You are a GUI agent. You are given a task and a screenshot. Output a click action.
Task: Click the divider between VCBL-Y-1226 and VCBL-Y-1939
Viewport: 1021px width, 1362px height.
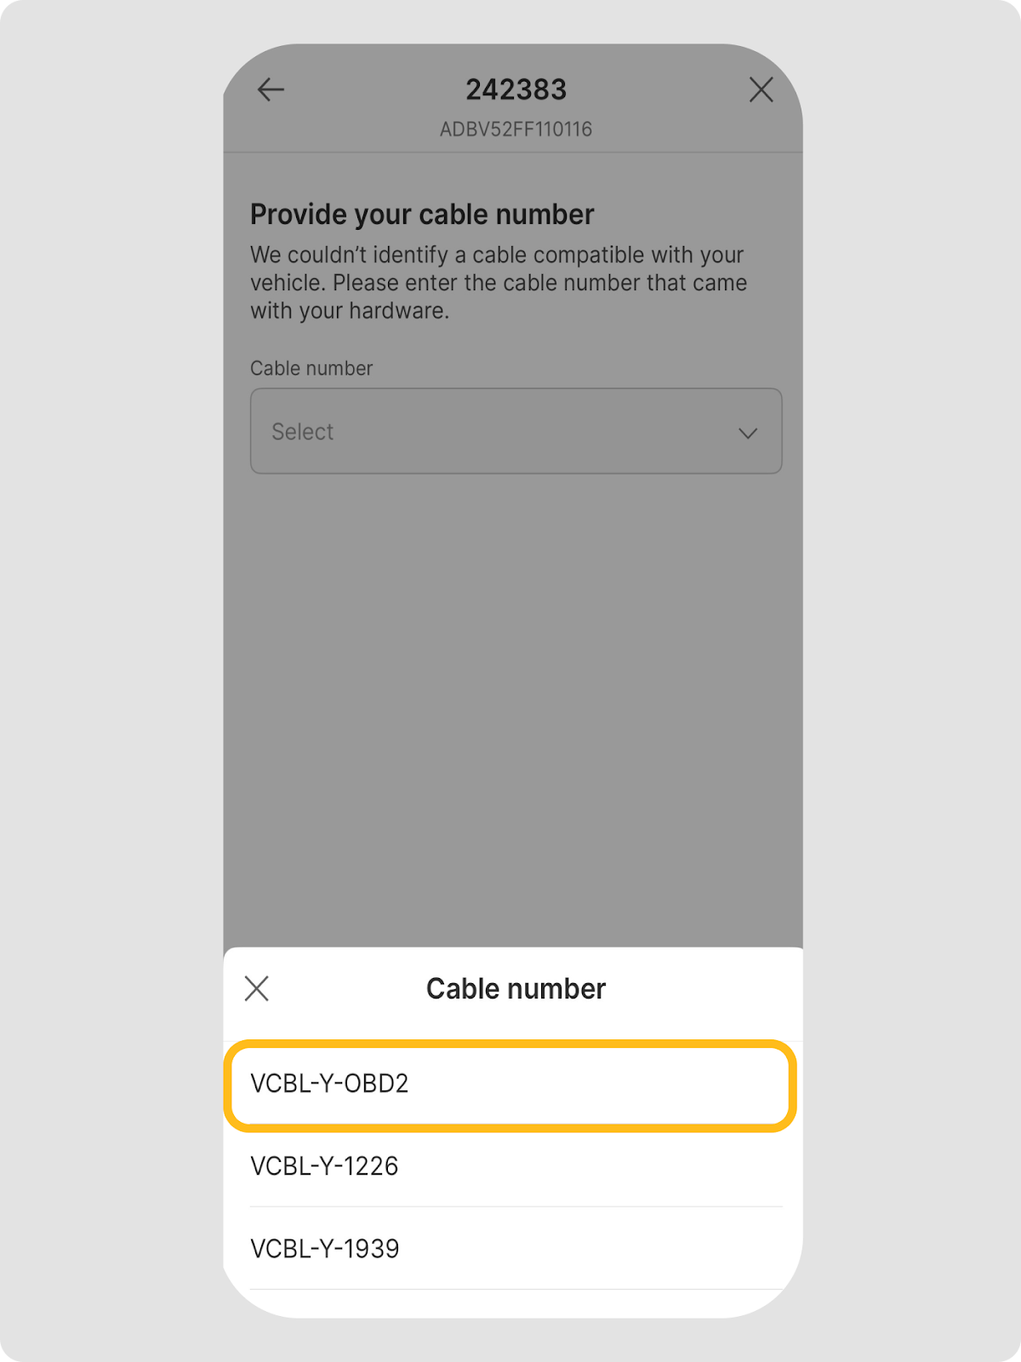[x=516, y=1206]
